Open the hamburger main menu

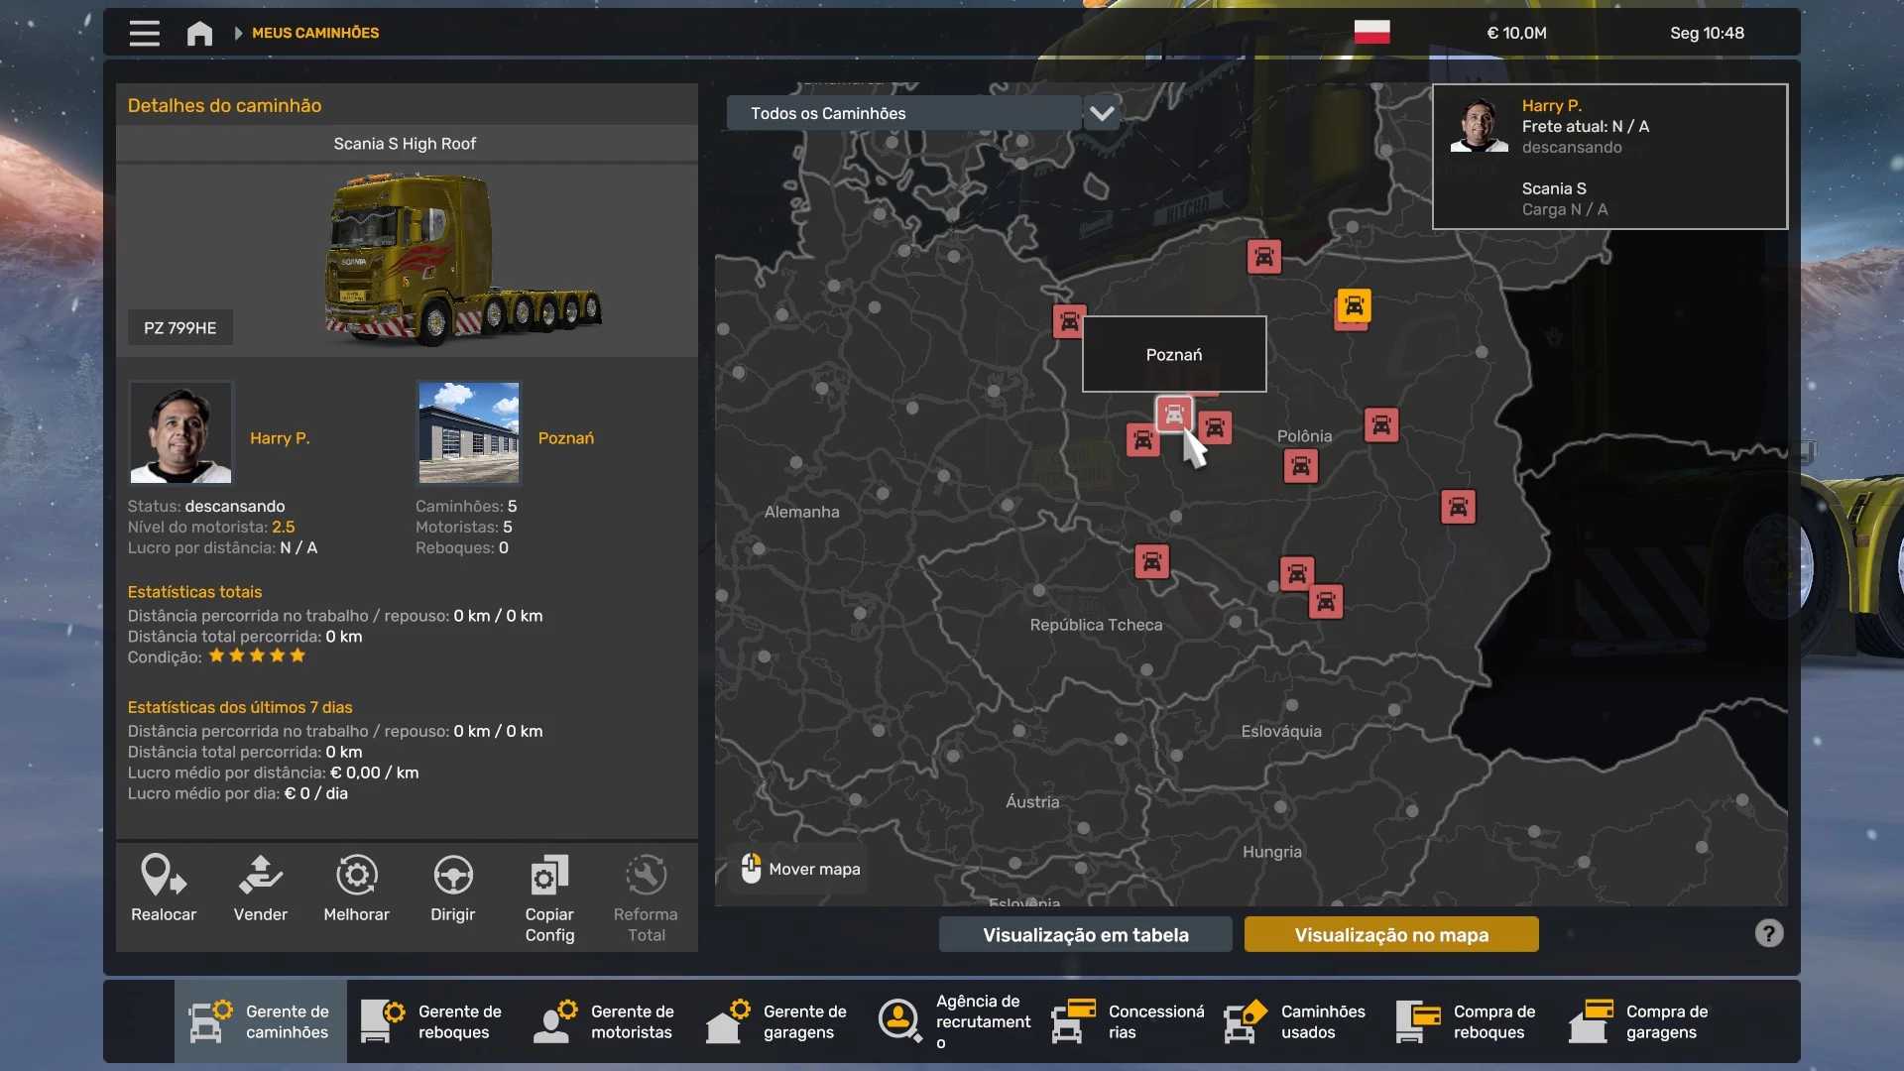point(144,33)
